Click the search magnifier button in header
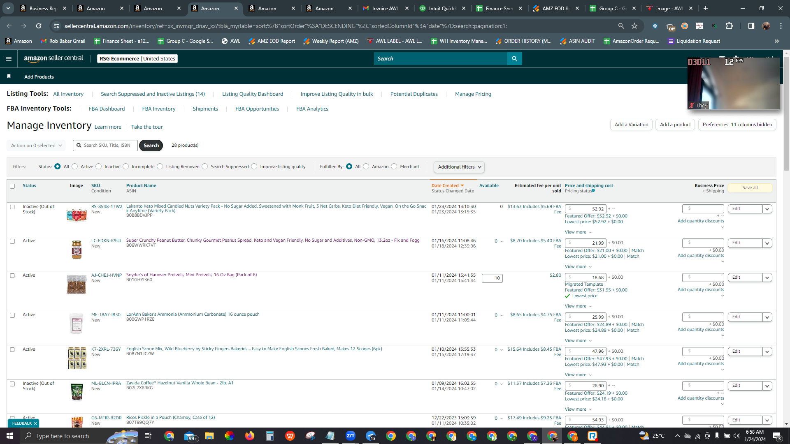Viewport: 790px width, 444px height. (514, 59)
